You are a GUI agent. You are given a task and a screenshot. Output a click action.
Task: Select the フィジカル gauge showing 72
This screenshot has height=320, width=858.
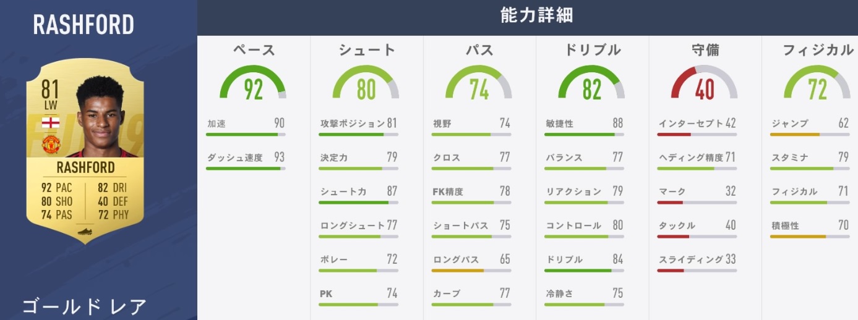tap(817, 84)
